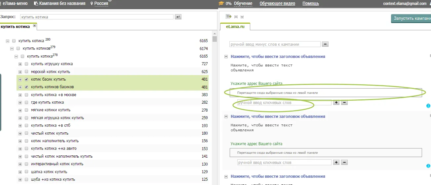Uncheck the купить котиков басиков checkbox
This screenshot has height=185, width=431.
pos(26,87)
